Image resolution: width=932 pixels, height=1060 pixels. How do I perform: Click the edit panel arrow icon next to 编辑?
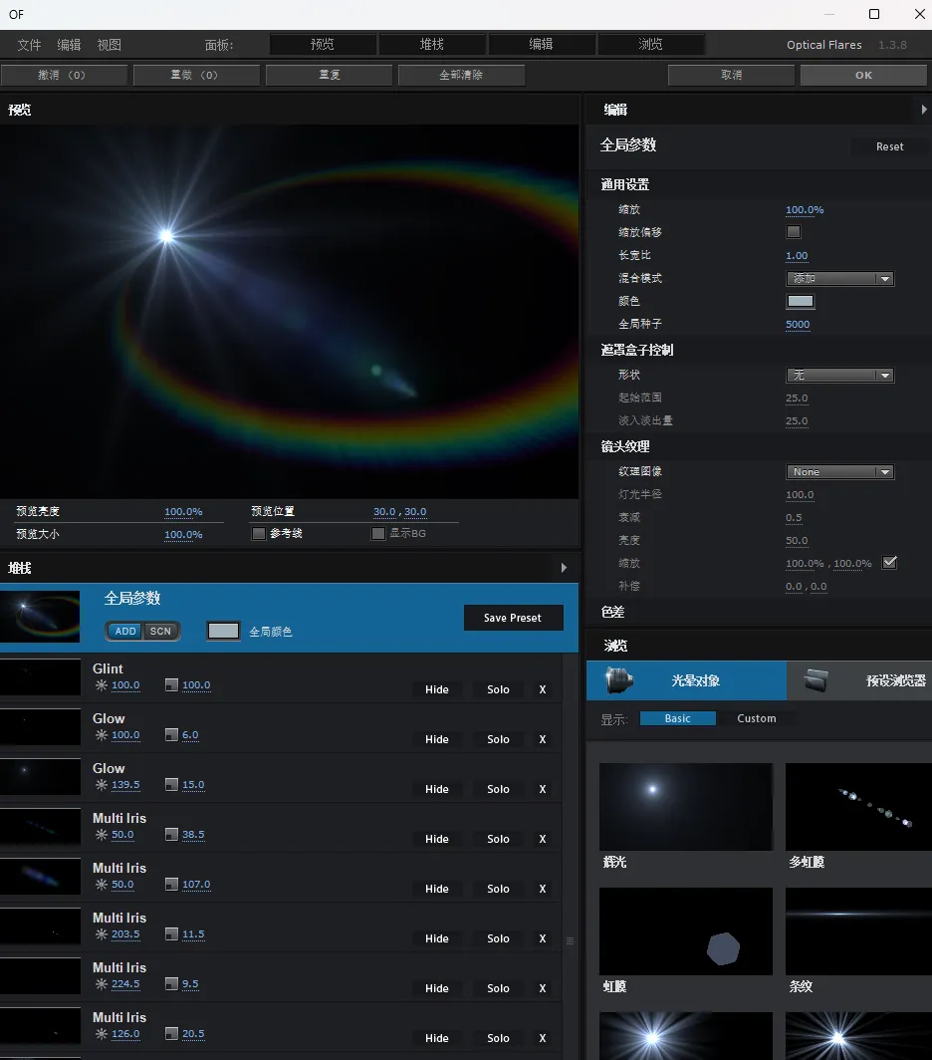click(x=923, y=110)
